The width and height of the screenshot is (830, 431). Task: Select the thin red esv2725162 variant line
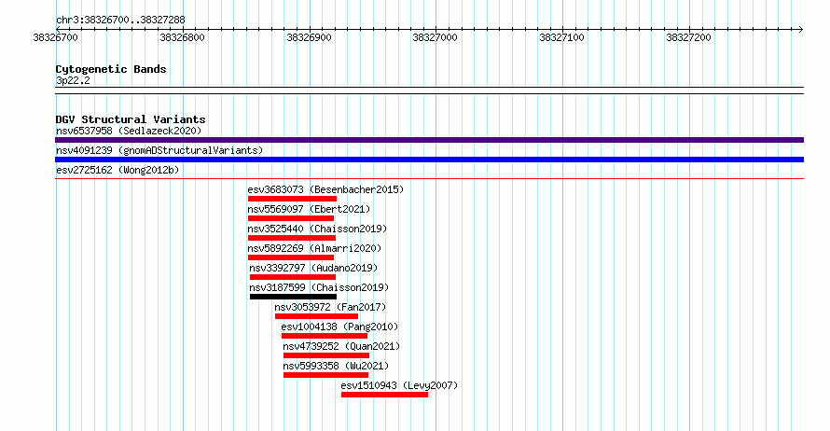[x=429, y=179]
